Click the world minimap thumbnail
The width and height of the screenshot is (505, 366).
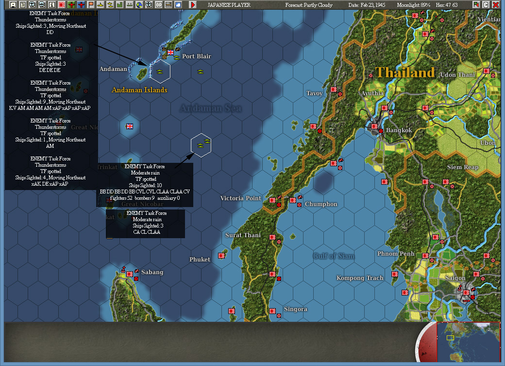(468, 342)
